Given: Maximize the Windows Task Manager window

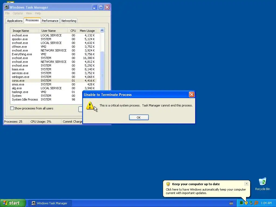Looking at the screenshot, I should (101, 7).
